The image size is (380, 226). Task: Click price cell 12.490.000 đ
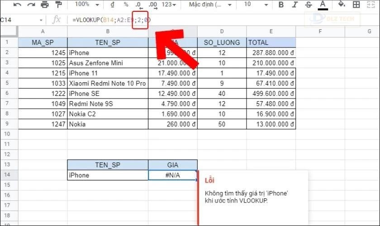click(x=173, y=93)
